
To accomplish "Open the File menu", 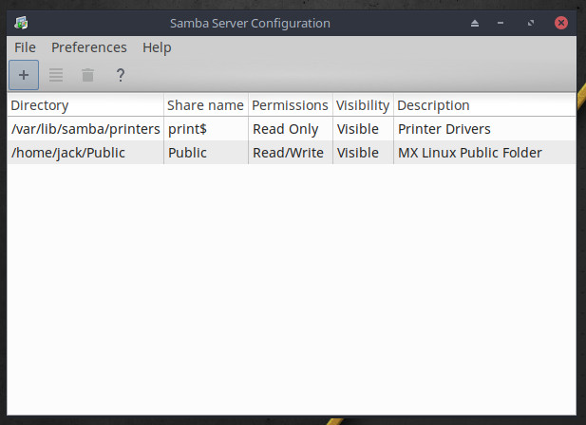I will (25, 47).
